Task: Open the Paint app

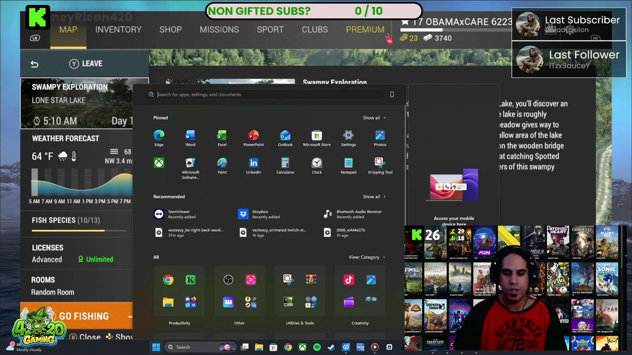Action: click(x=222, y=166)
